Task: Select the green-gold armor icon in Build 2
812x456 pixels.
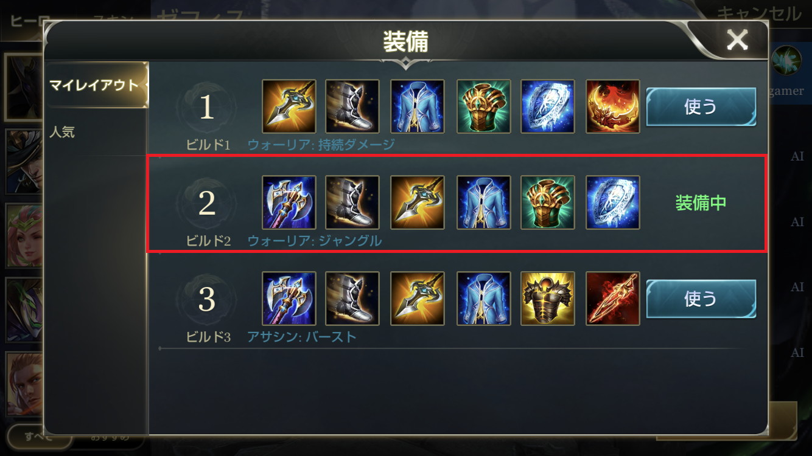Action: (548, 202)
